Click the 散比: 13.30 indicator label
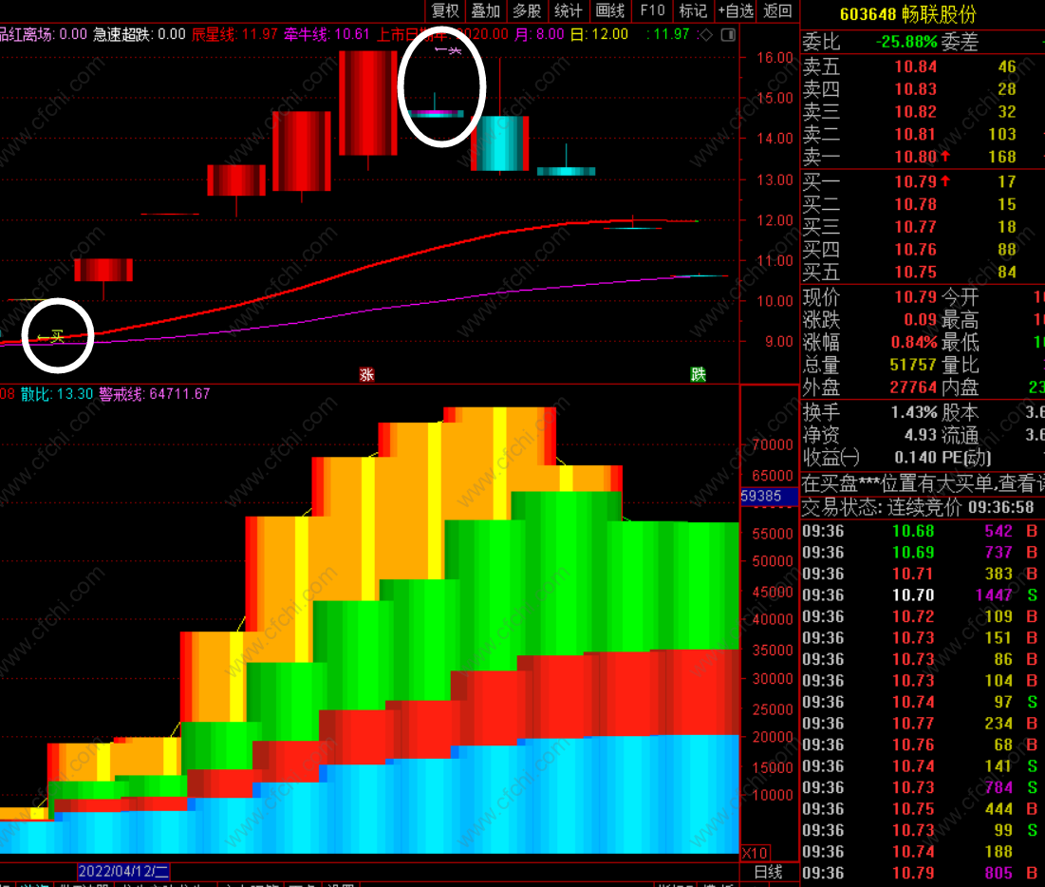1045x887 pixels. click(x=57, y=394)
